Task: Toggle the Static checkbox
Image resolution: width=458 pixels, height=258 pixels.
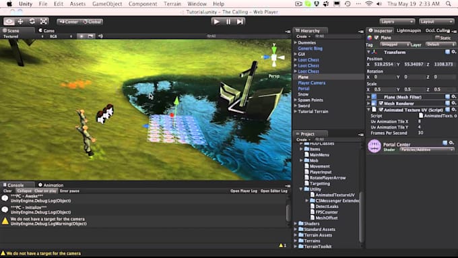Action: point(437,38)
